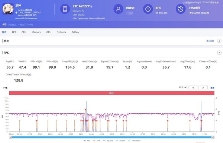
Task: Click the blurred creator name field
Action: coord(129,13)
